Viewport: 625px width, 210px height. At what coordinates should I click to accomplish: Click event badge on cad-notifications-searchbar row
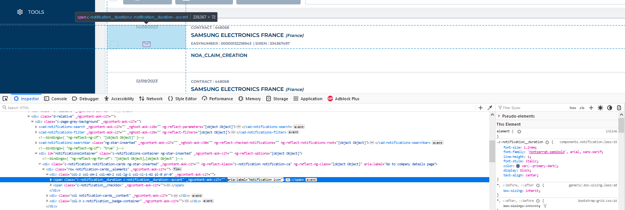tap(437, 143)
